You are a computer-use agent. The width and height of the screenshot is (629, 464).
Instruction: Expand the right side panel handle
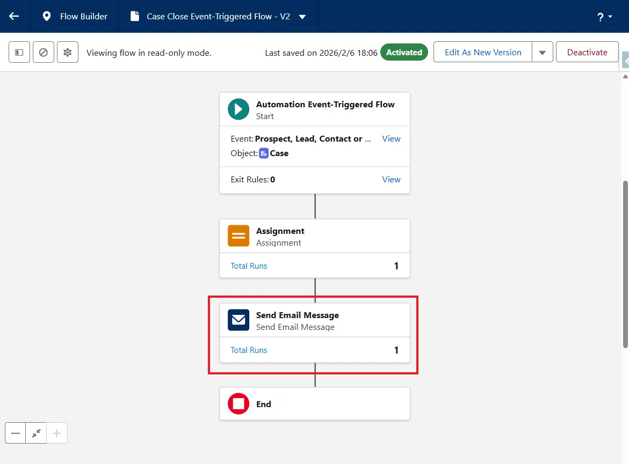625,61
